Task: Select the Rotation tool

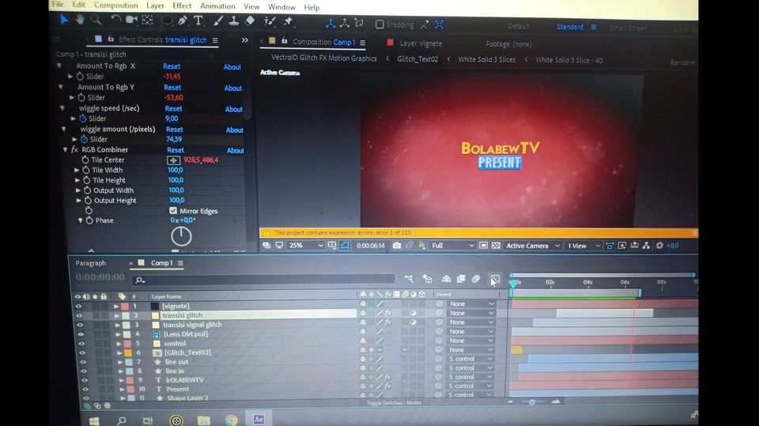Action: pos(115,21)
